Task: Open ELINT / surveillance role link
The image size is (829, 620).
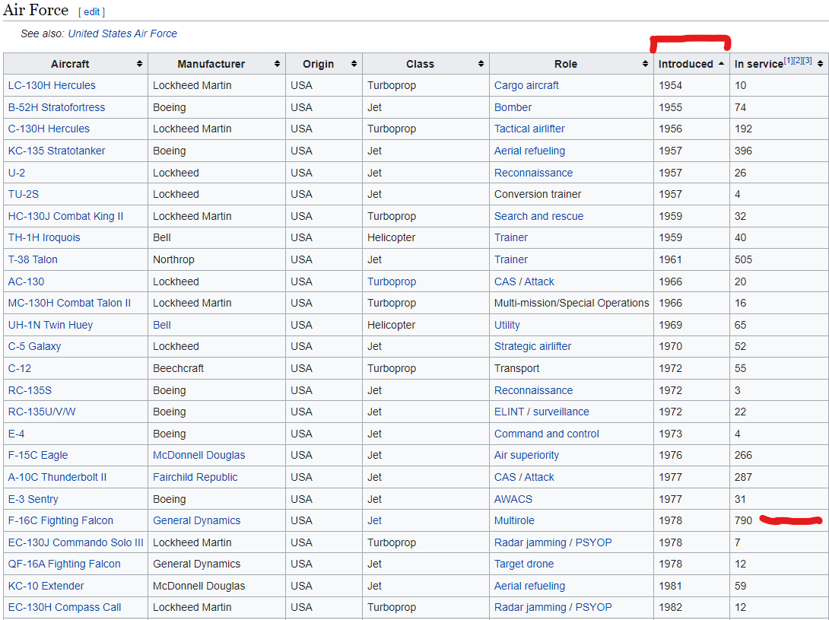Action: pos(542,412)
